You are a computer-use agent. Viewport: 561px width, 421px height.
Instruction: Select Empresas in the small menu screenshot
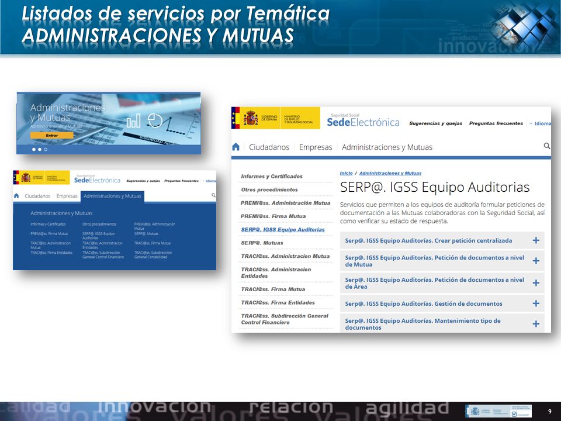pyautogui.click(x=67, y=196)
